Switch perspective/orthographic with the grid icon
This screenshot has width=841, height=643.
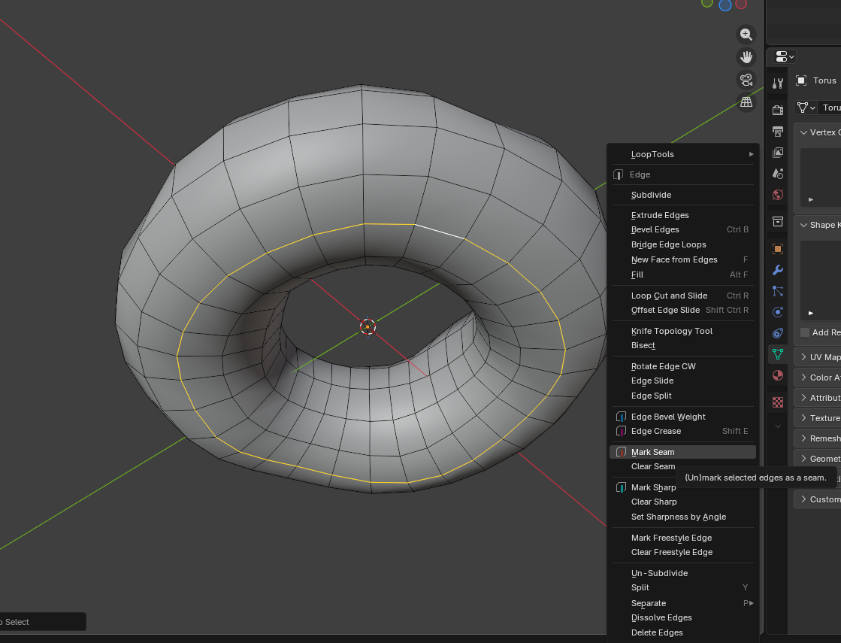coord(746,102)
